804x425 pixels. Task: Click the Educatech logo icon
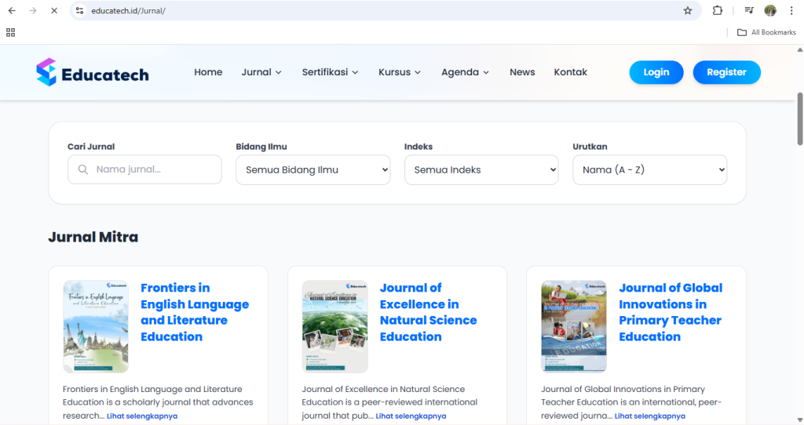[x=46, y=72]
